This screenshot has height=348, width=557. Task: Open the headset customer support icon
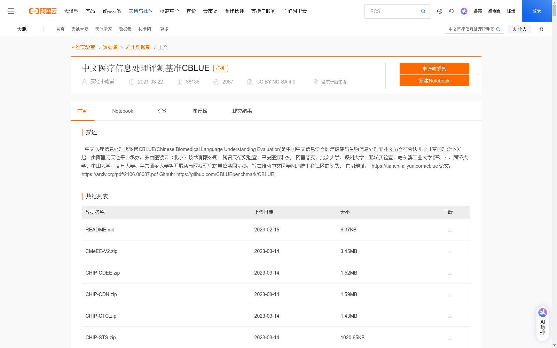(452, 11)
